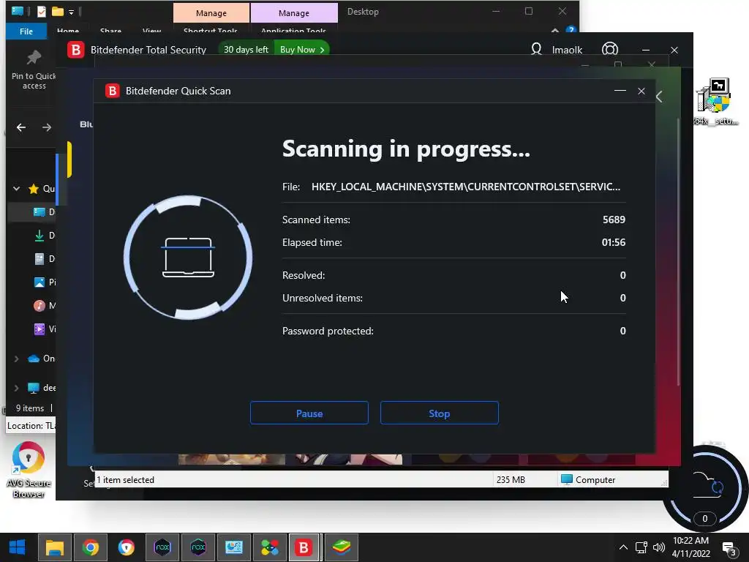Click the cloud sync circular widget
The height and width of the screenshot is (562, 749).
pos(705,488)
